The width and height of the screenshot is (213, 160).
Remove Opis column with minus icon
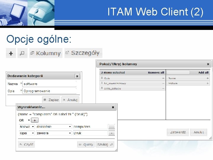pos(163,78)
